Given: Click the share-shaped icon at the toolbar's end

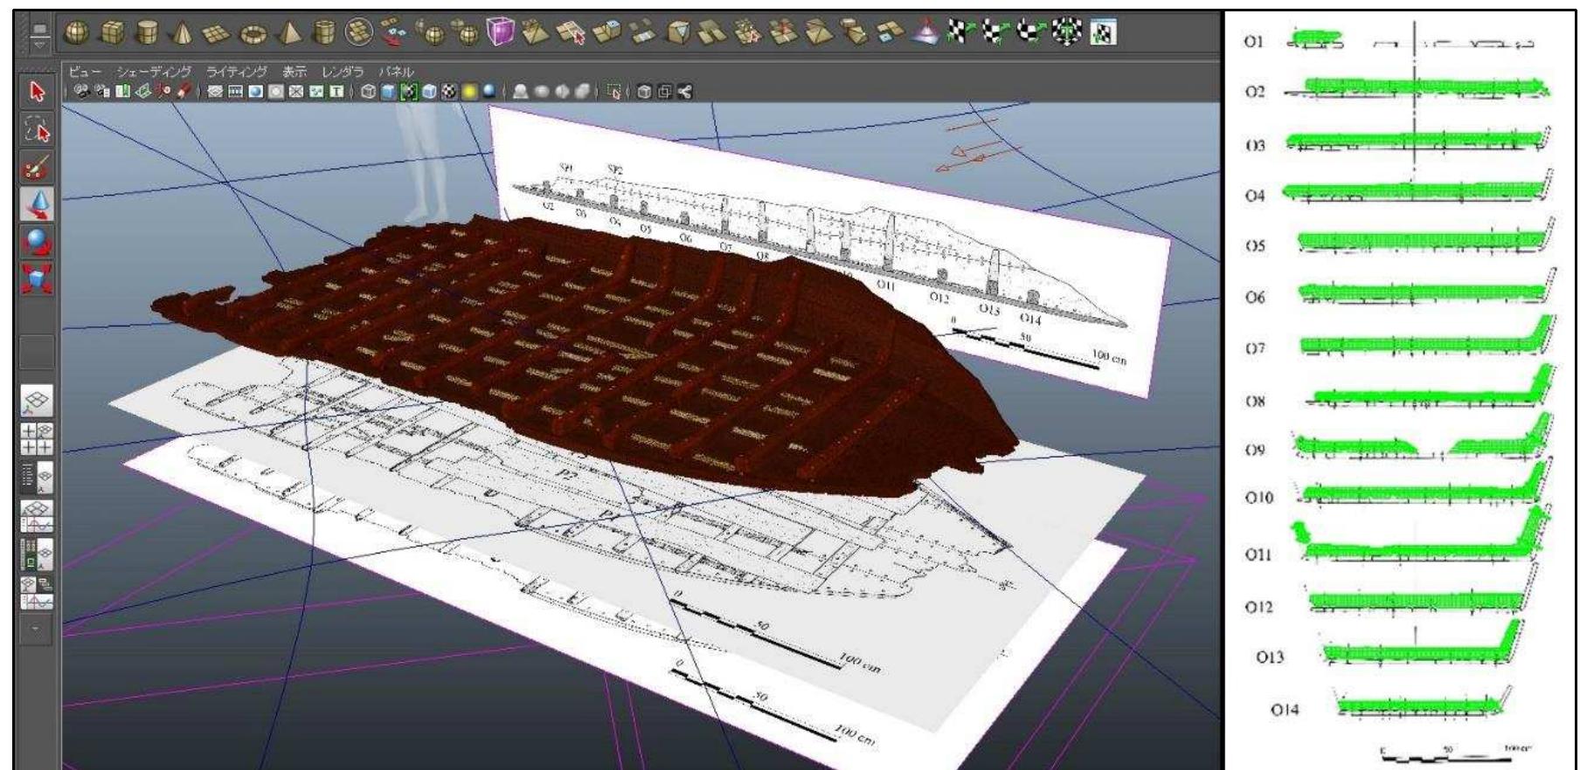Looking at the screenshot, I should (685, 91).
